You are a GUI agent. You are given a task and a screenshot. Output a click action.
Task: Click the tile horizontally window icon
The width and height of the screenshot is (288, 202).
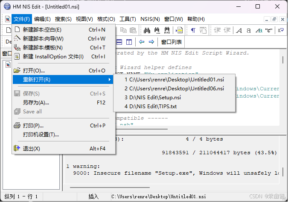point(119,42)
